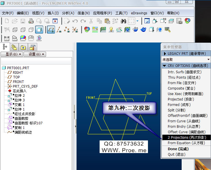Click the Redo arrow icon
This screenshot has width=211, height=170.
pyautogui.click(x=83, y=21)
